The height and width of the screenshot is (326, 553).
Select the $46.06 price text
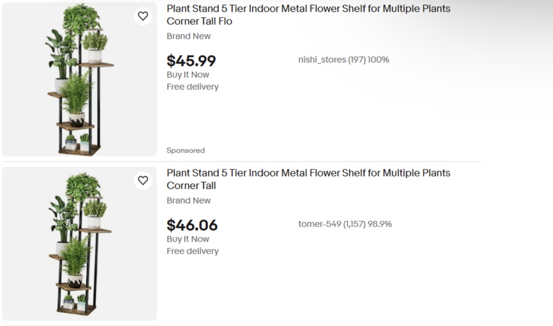coord(192,225)
